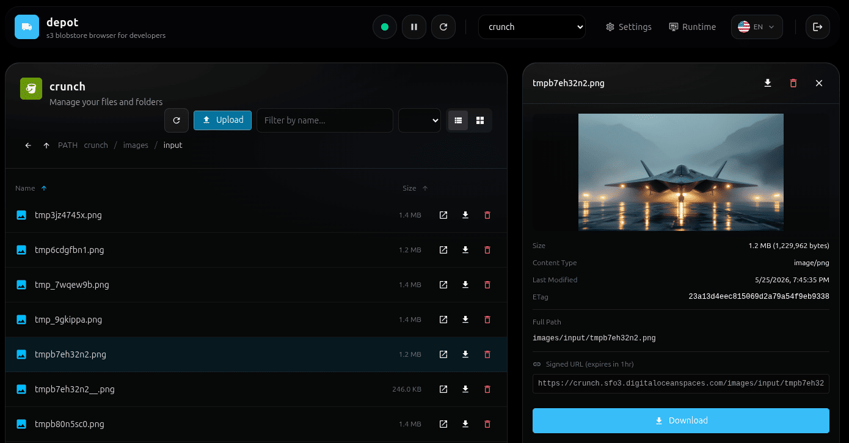Download tmpb7eh32n2.png from its list row

click(x=465, y=354)
